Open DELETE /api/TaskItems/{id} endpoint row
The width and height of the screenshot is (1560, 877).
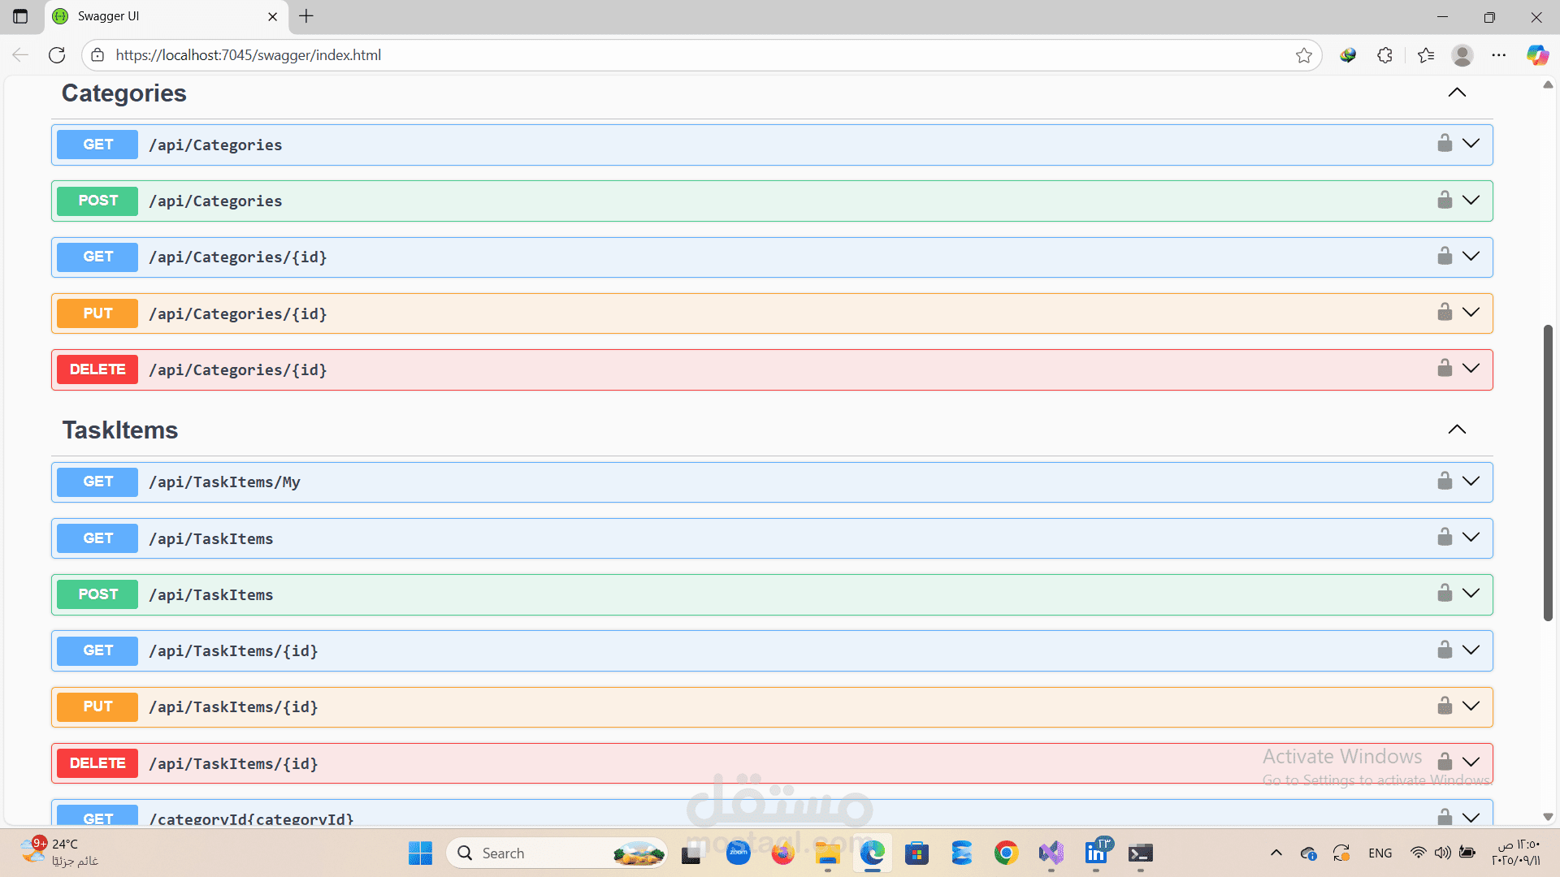(234, 764)
